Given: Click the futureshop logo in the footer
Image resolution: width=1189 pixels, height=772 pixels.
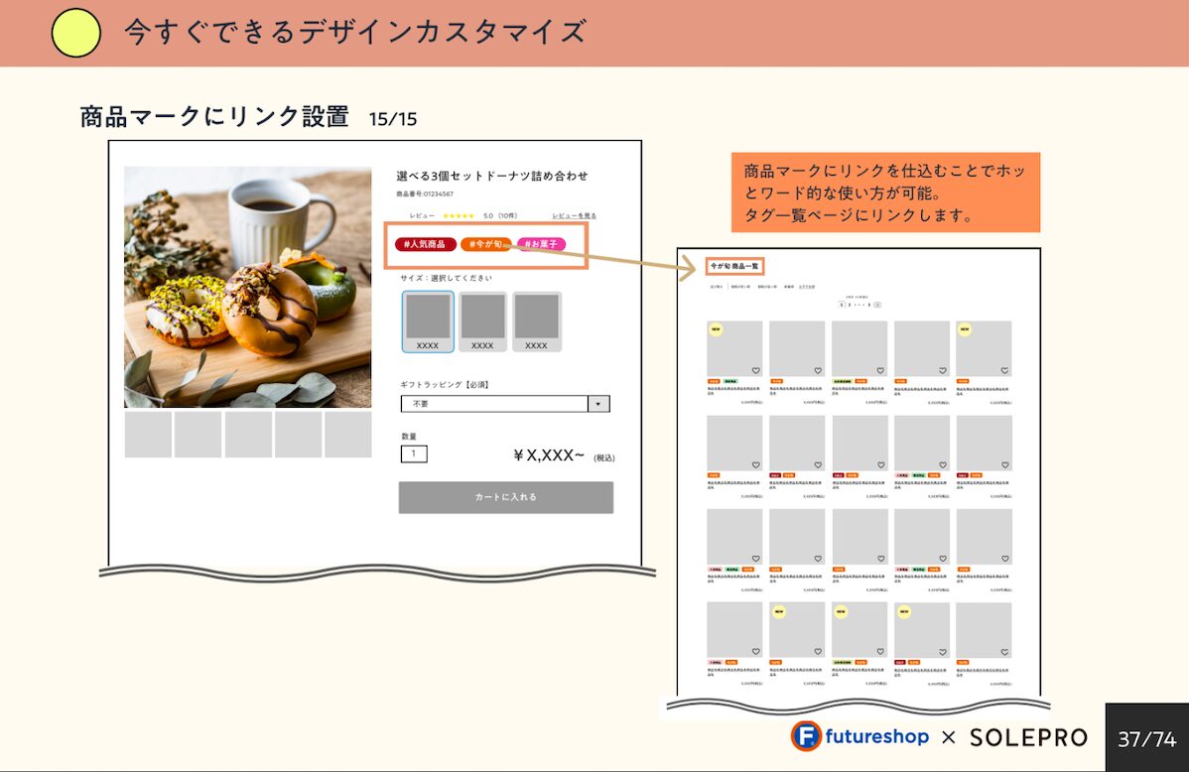Looking at the screenshot, I should (x=859, y=737).
